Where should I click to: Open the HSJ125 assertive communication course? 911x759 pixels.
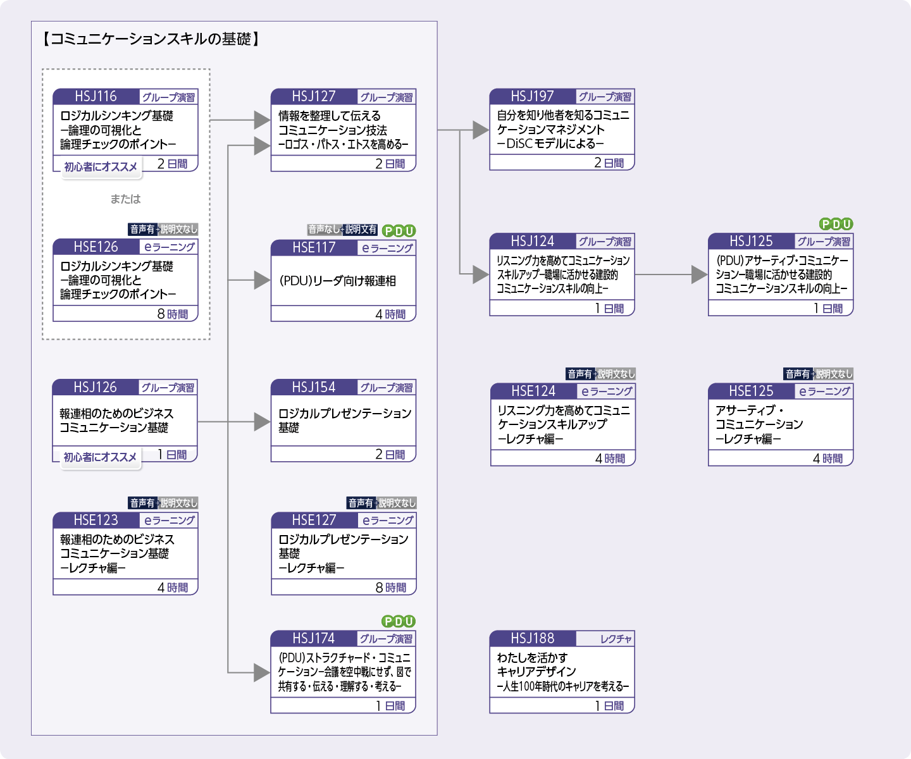[x=781, y=275]
